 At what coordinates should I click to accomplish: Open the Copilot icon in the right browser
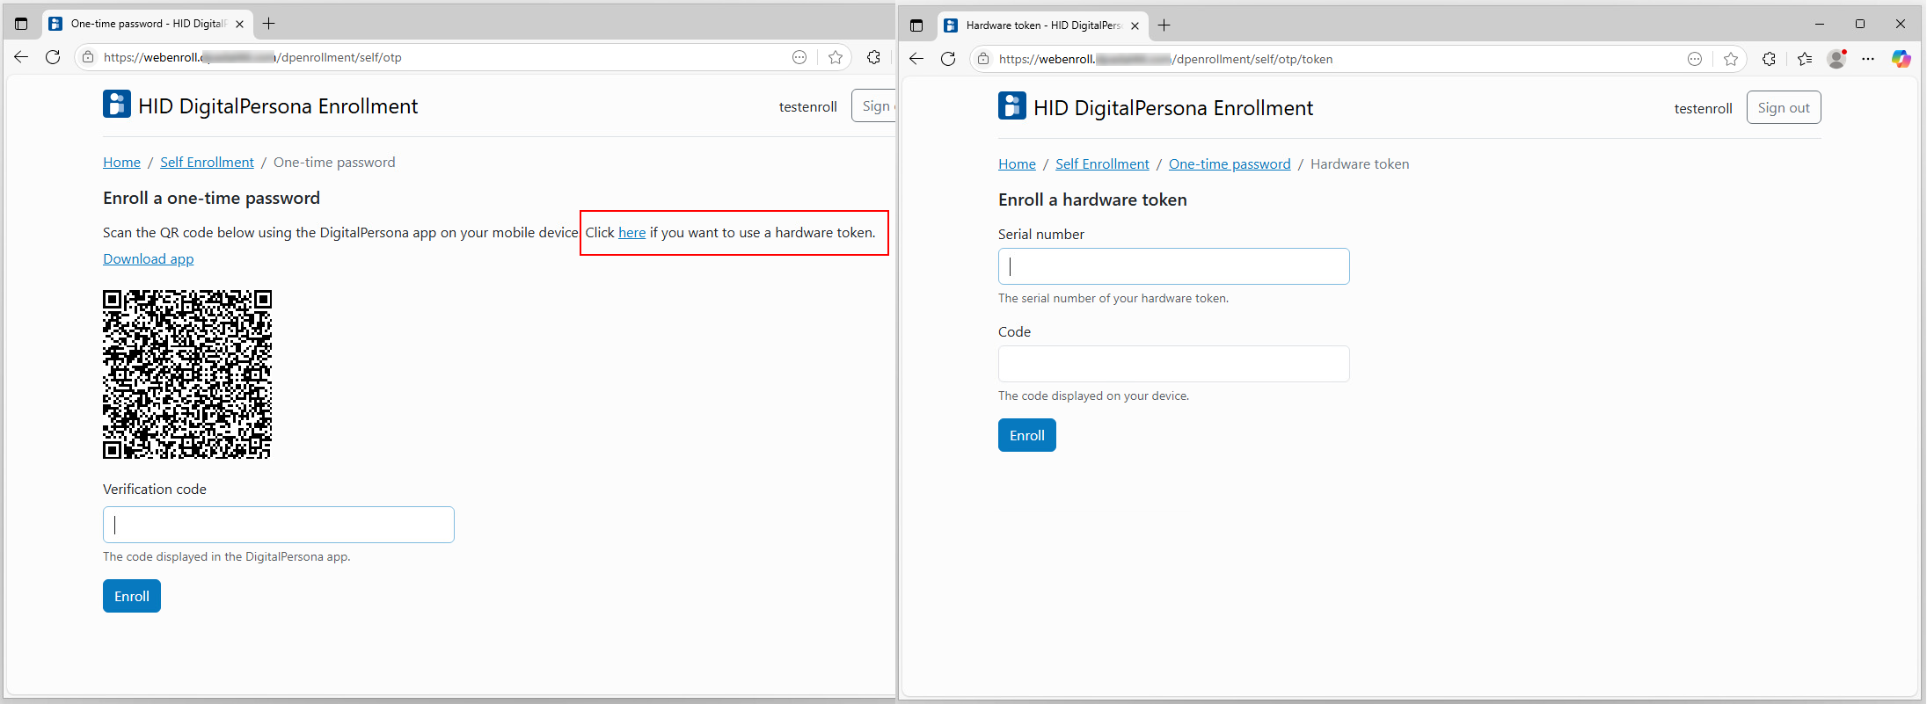tap(1901, 59)
